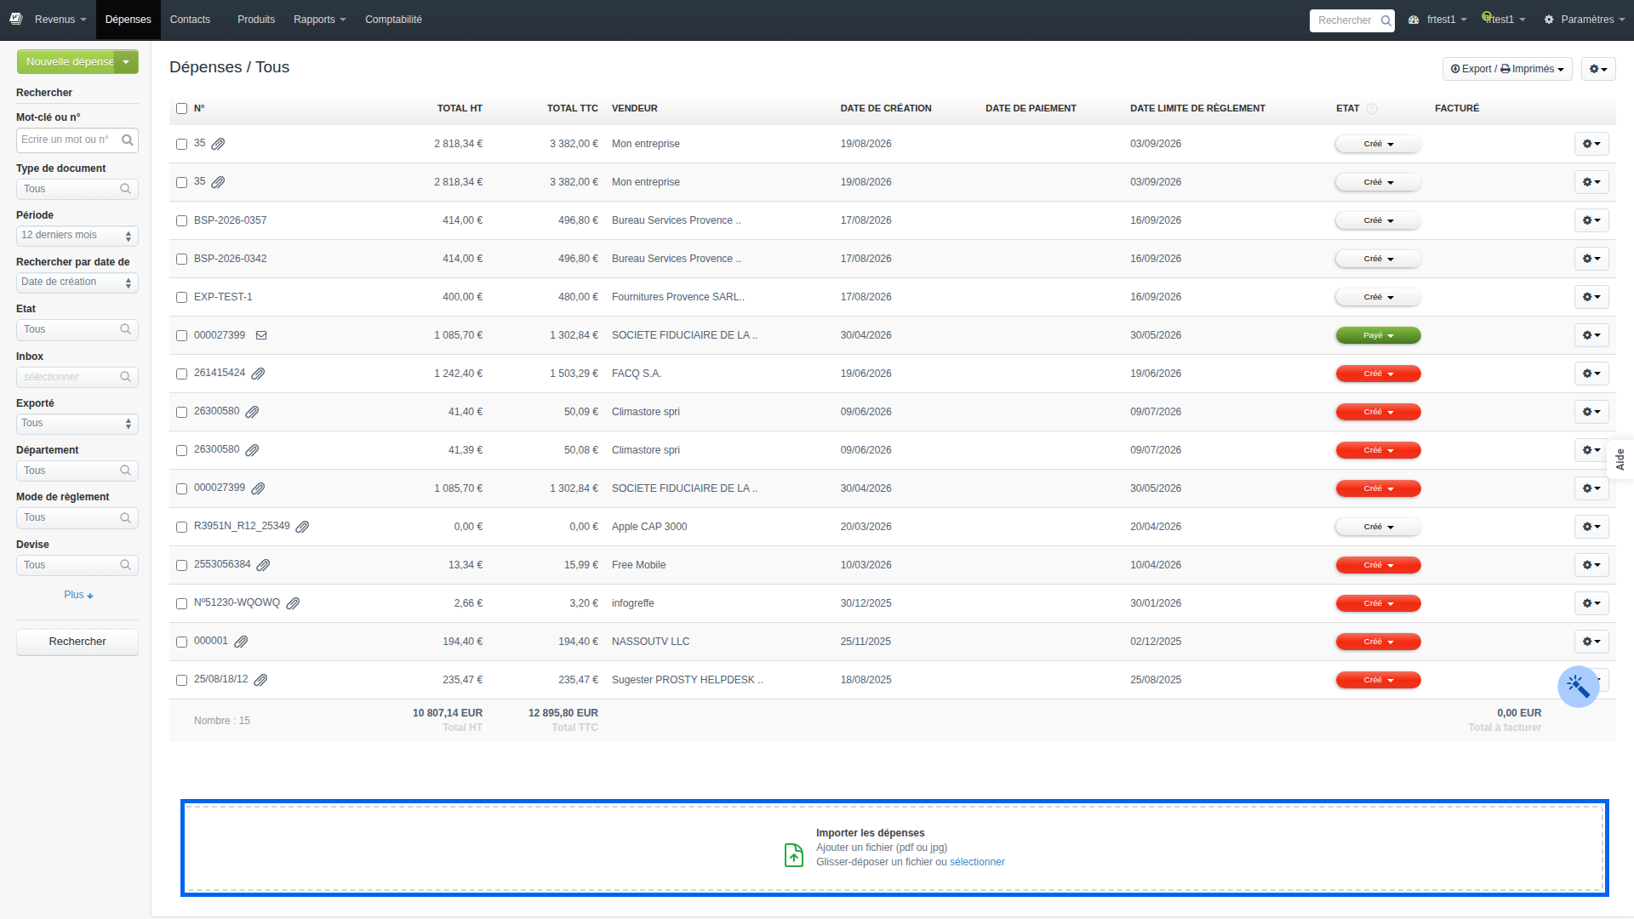Open the Payé status dropdown for 000027399
Screen dimensions: 1634x919
(x=1378, y=335)
